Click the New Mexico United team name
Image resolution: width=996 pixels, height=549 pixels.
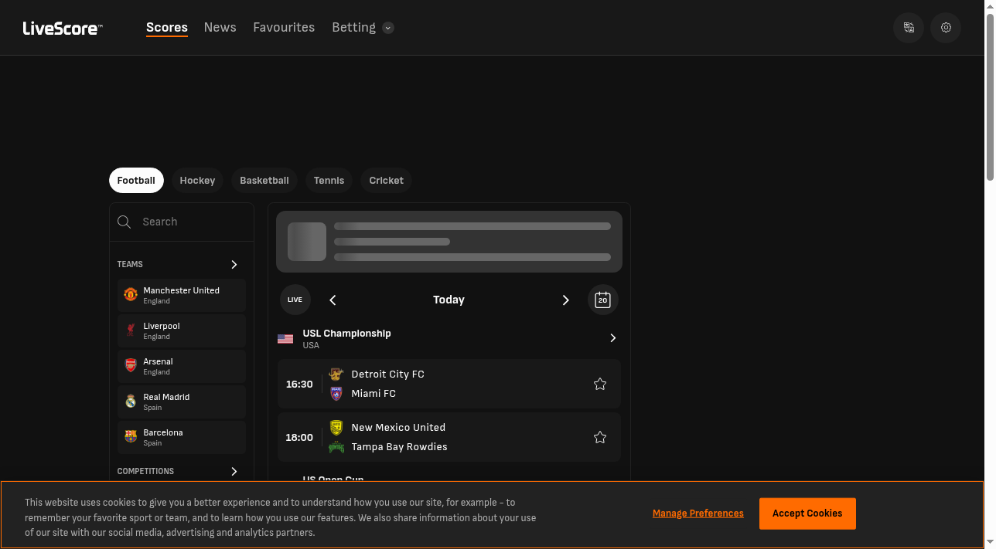(398, 428)
